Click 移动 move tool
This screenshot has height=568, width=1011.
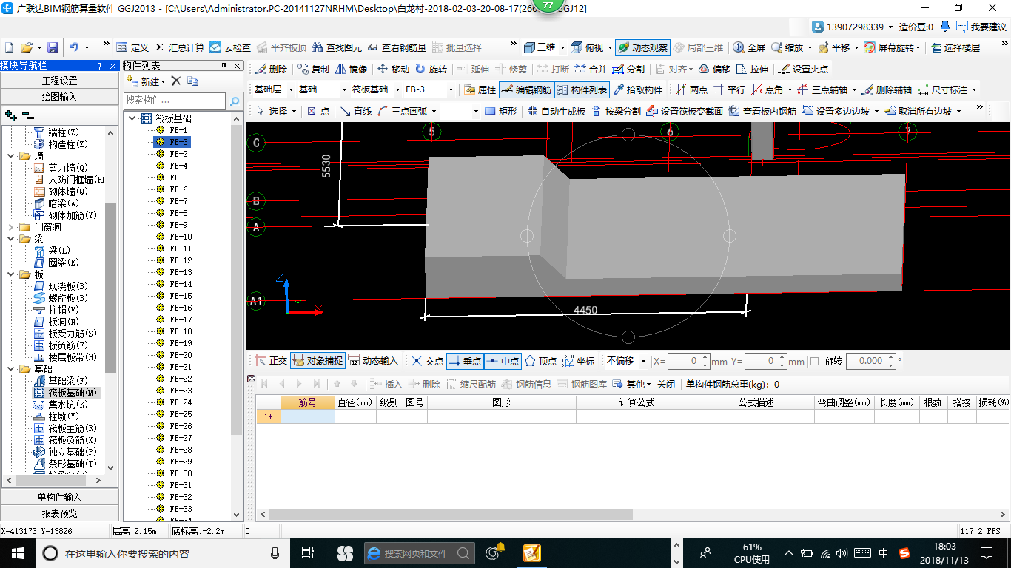[393, 69]
